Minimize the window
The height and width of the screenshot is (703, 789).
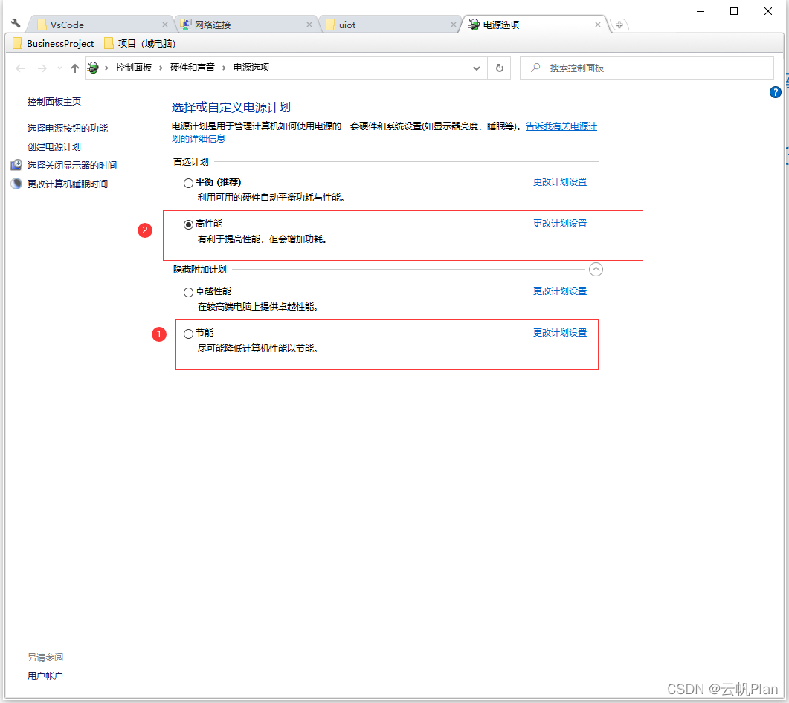701,11
